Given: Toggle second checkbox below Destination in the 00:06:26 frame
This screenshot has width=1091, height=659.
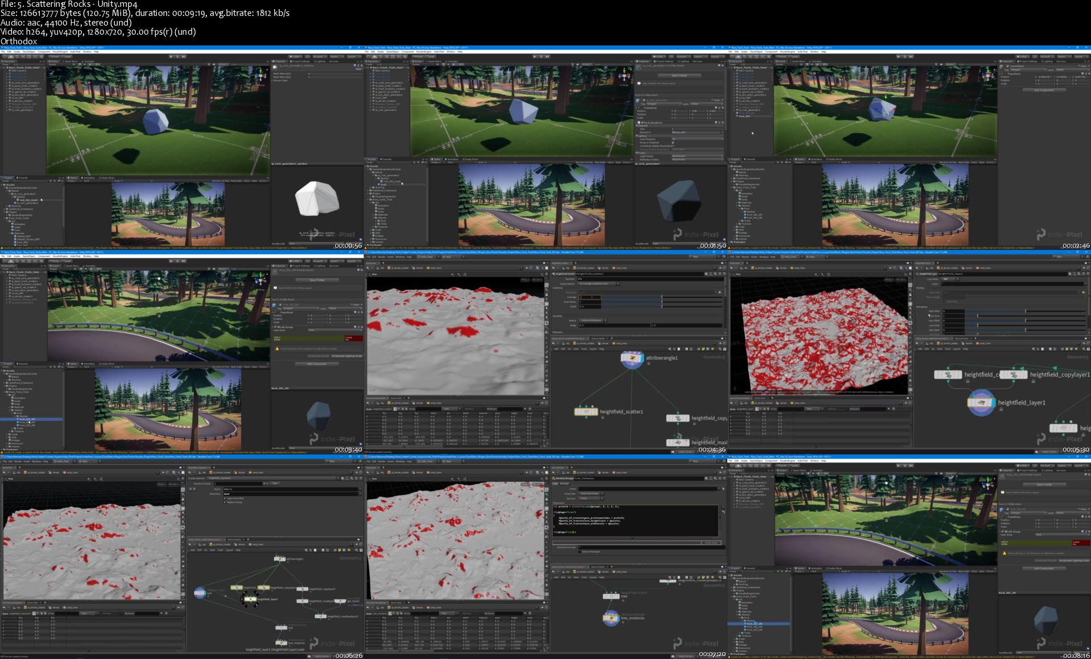Looking at the screenshot, I should (225, 502).
